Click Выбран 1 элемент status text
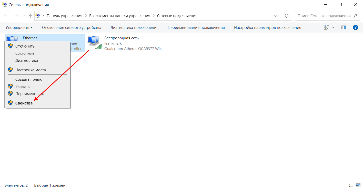The height and width of the screenshot is (189, 363). coord(51,185)
